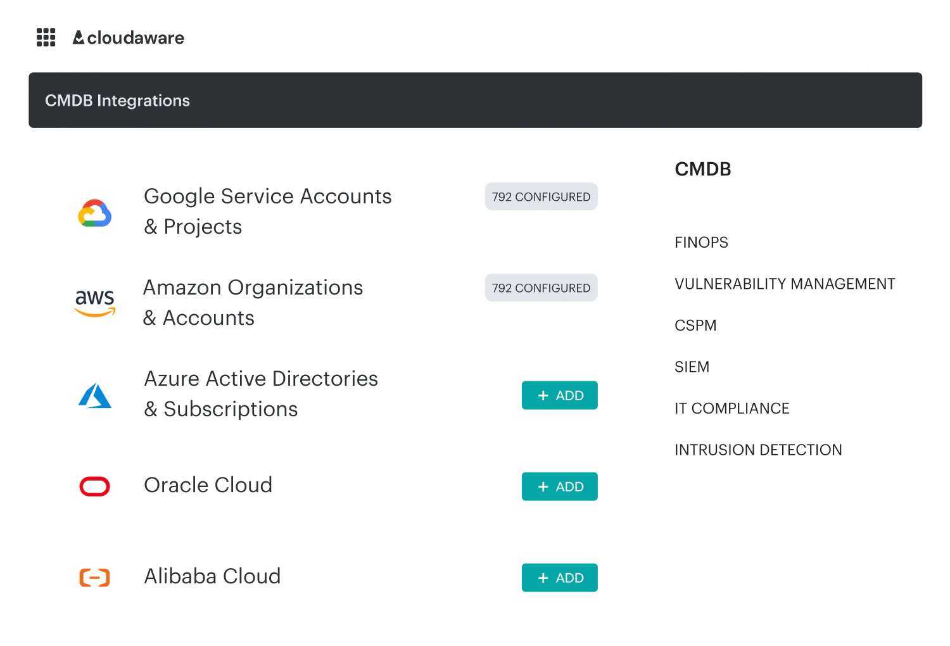Image resolution: width=950 pixels, height=646 pixels.
Task: Click the Oracle Cloud logo icon
Action: [x=94, y=486]
